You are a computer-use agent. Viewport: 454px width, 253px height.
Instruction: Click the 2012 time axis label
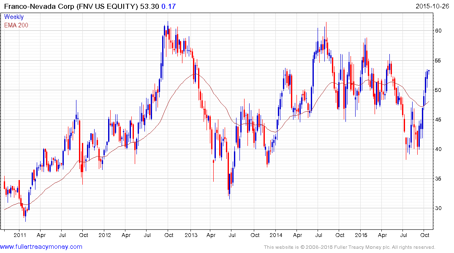click(105, 235)
